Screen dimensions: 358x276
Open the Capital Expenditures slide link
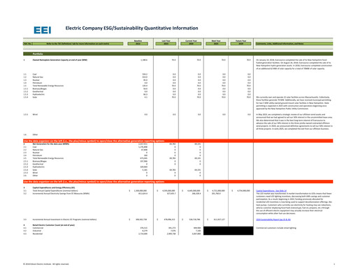pos(271,190)
